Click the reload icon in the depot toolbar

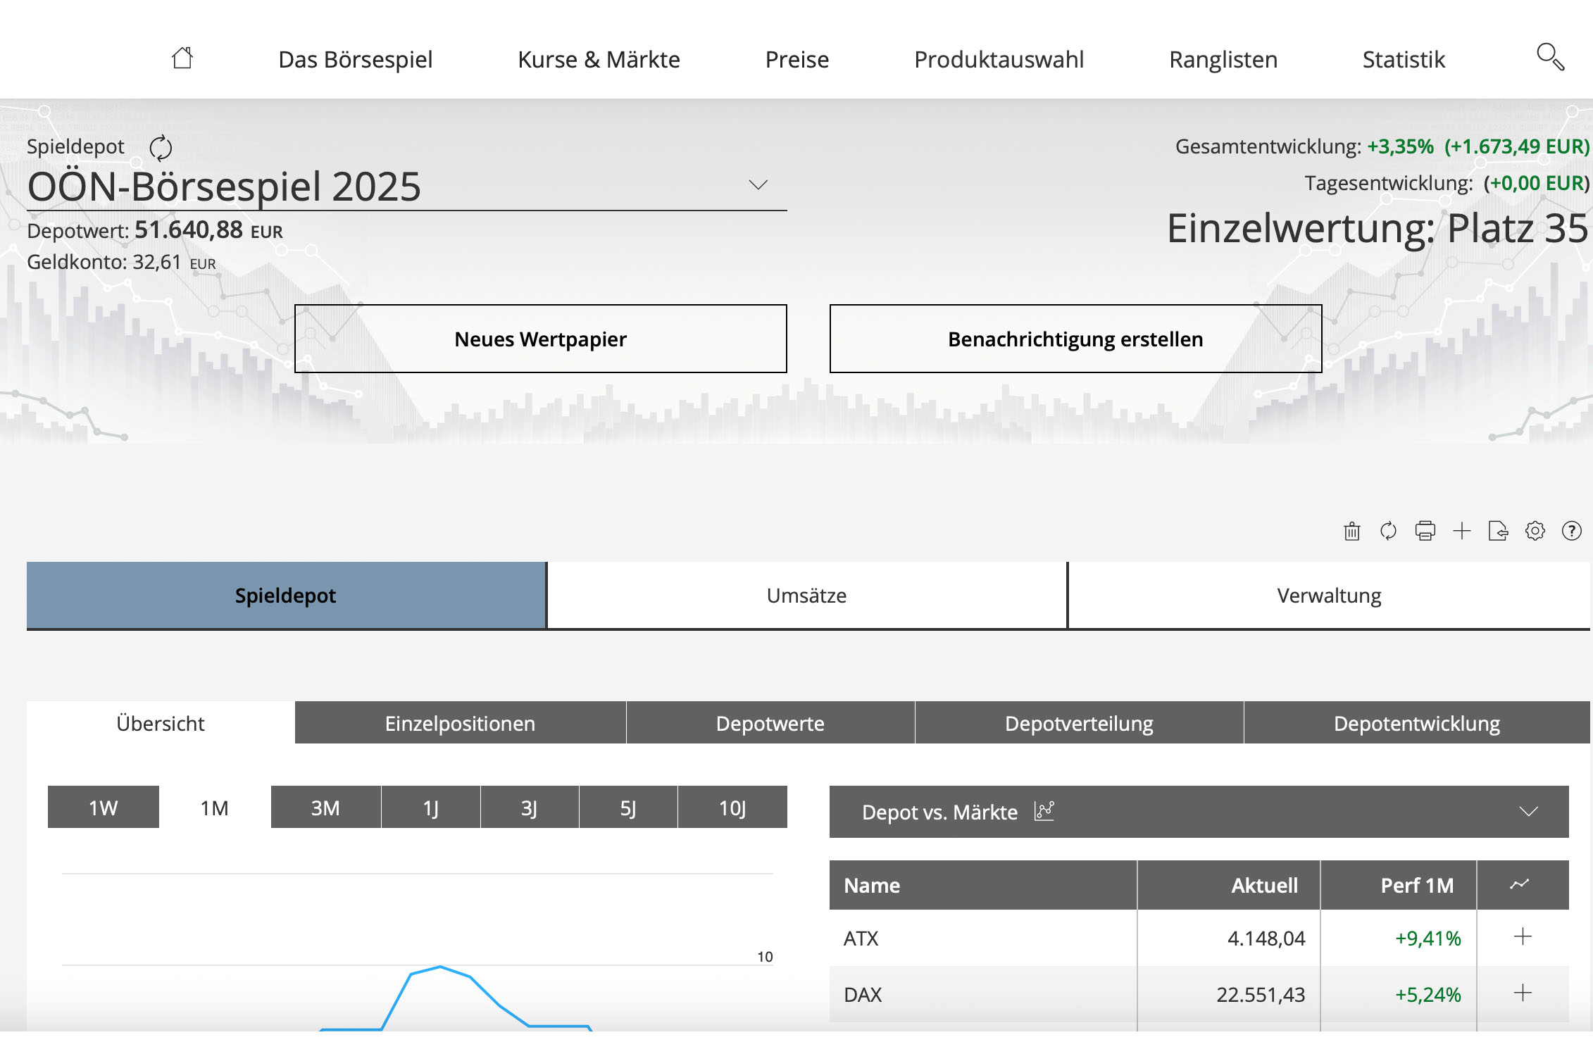pyautogui.click(x=1388, y=531)
